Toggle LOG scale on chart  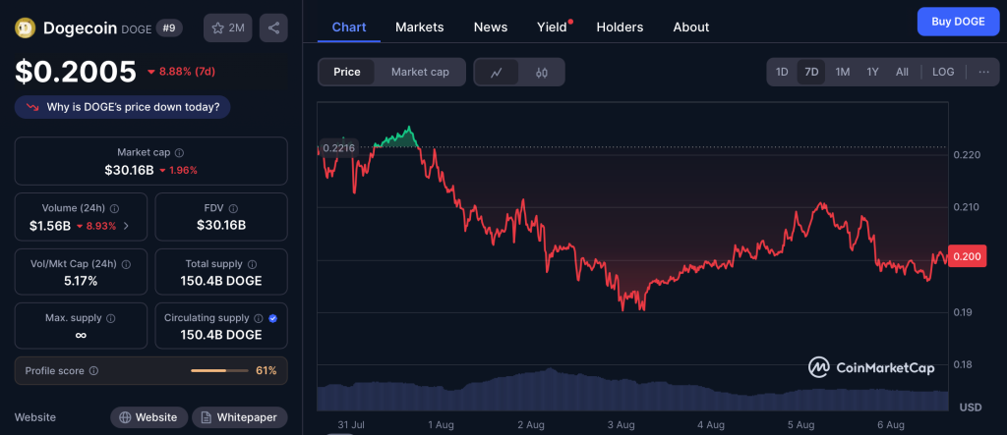coord(943,72)
